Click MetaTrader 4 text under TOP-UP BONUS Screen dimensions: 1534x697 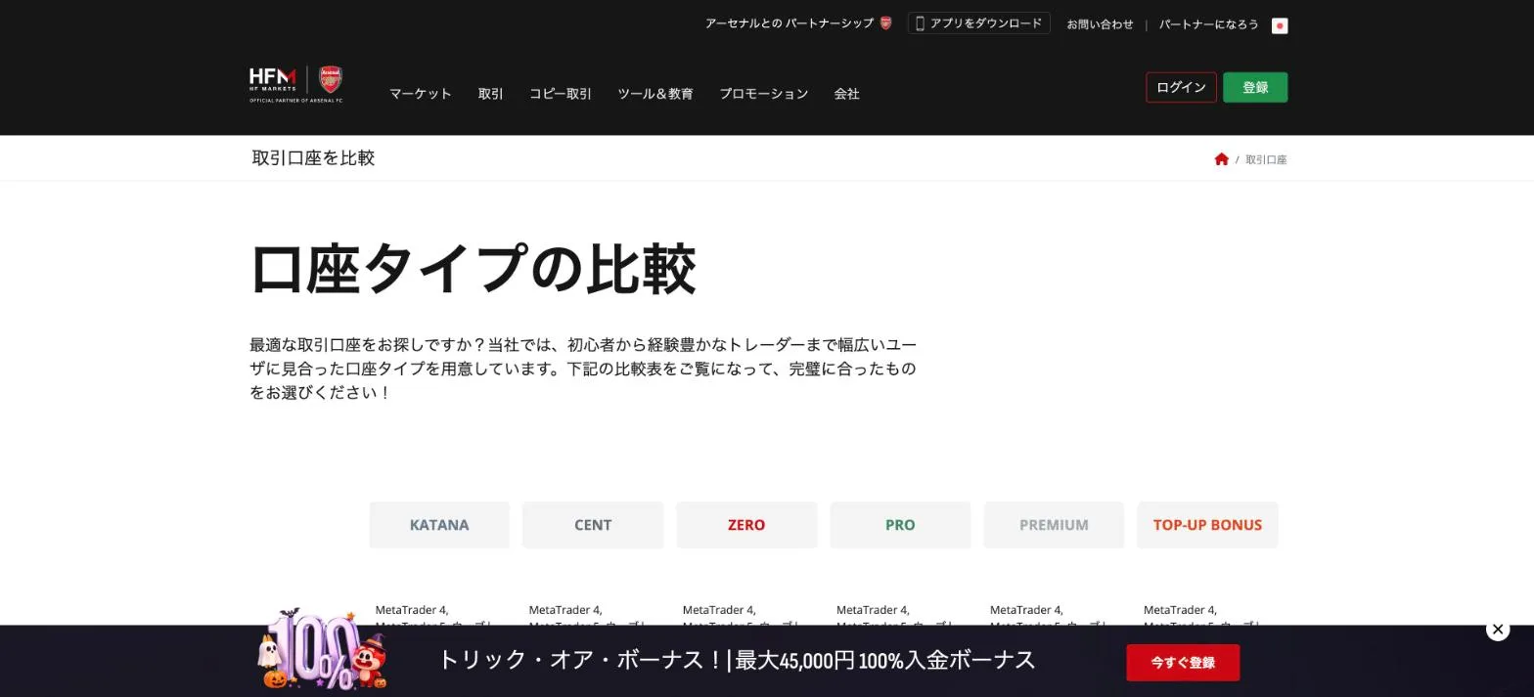click(x=1180, y=610)
